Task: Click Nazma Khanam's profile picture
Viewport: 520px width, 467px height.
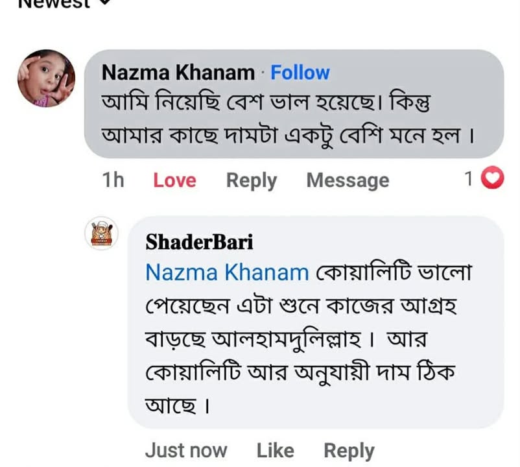Action: tap(46, 78)
